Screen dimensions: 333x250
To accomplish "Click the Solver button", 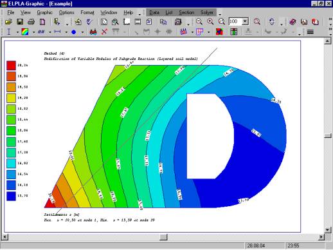I will coord(207,12).
